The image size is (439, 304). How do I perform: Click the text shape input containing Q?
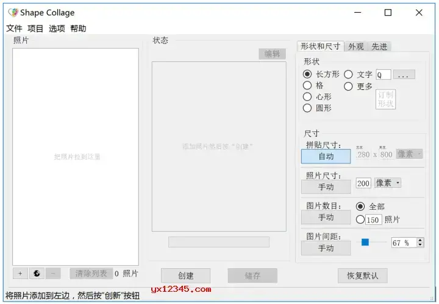click(x=384, y=75)
